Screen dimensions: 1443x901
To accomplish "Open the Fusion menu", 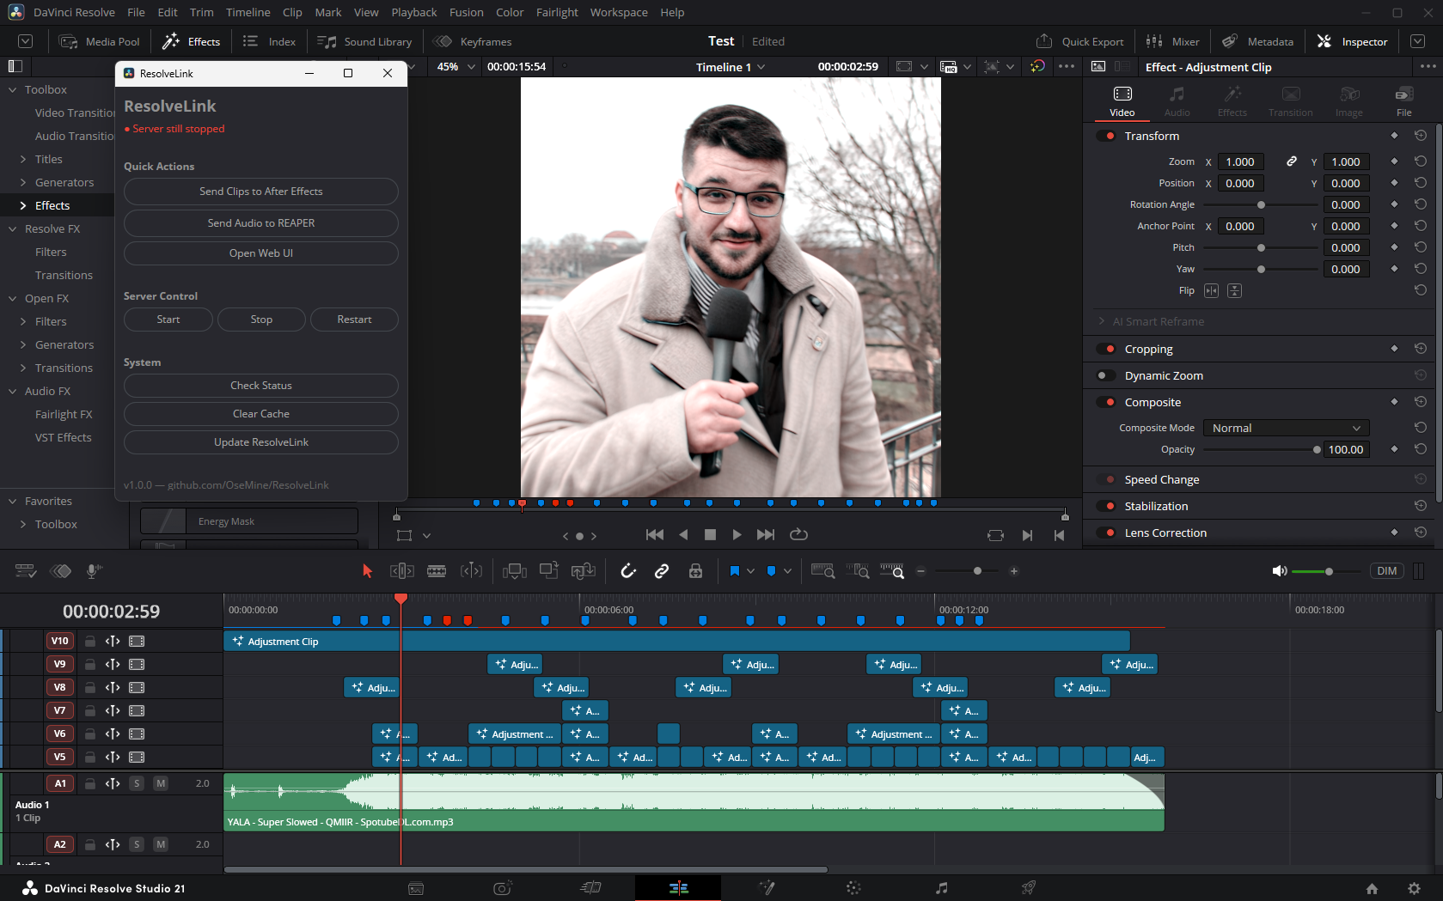I will (x=467, y=12).
